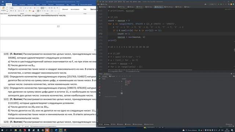The image size is (235, 132).
Task: Switch to the Вставка ribbon tab in Word
Action: (x=15, y=5)
